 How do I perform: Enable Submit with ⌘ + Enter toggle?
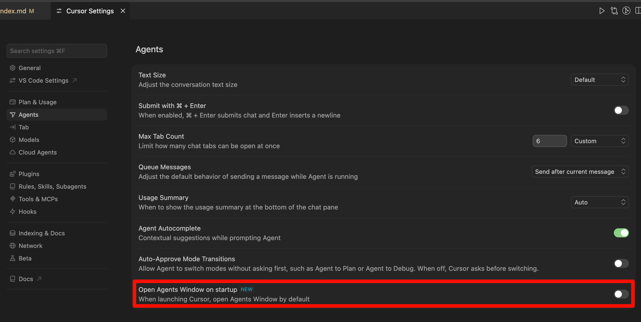pos(621,110)
